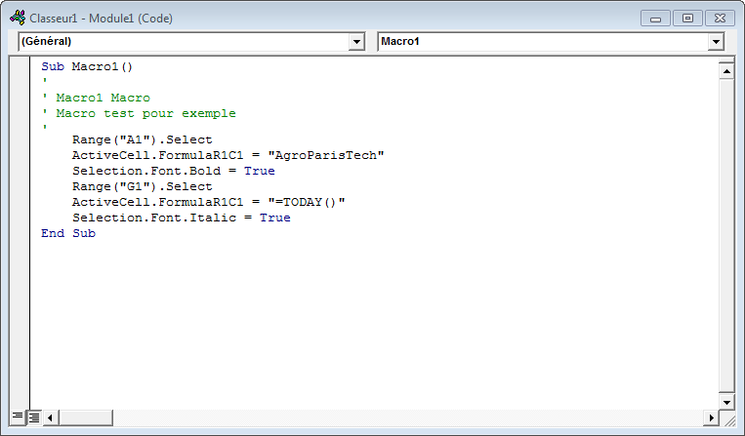Click the comment Macro test pour exemple
Image resolution: width=745 pixels, height=436 pixels.
pyautogui.click(x=145, y=113)
